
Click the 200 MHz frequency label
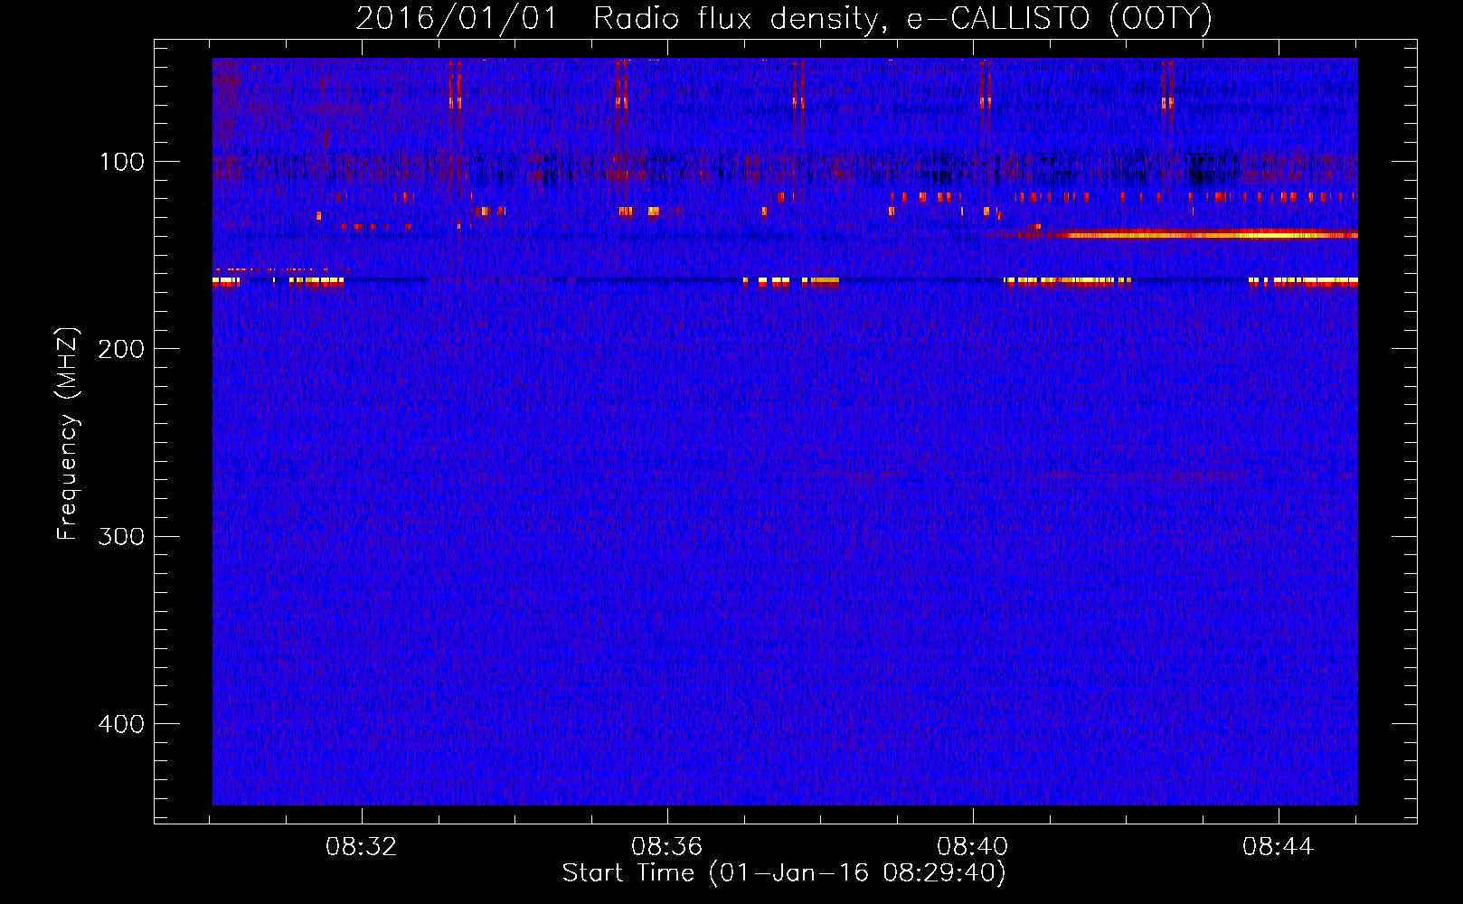tap(121, 349)
